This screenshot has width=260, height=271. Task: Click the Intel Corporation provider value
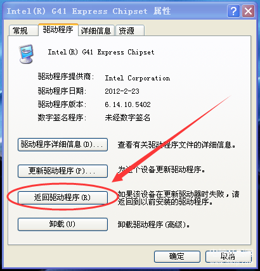138,78
